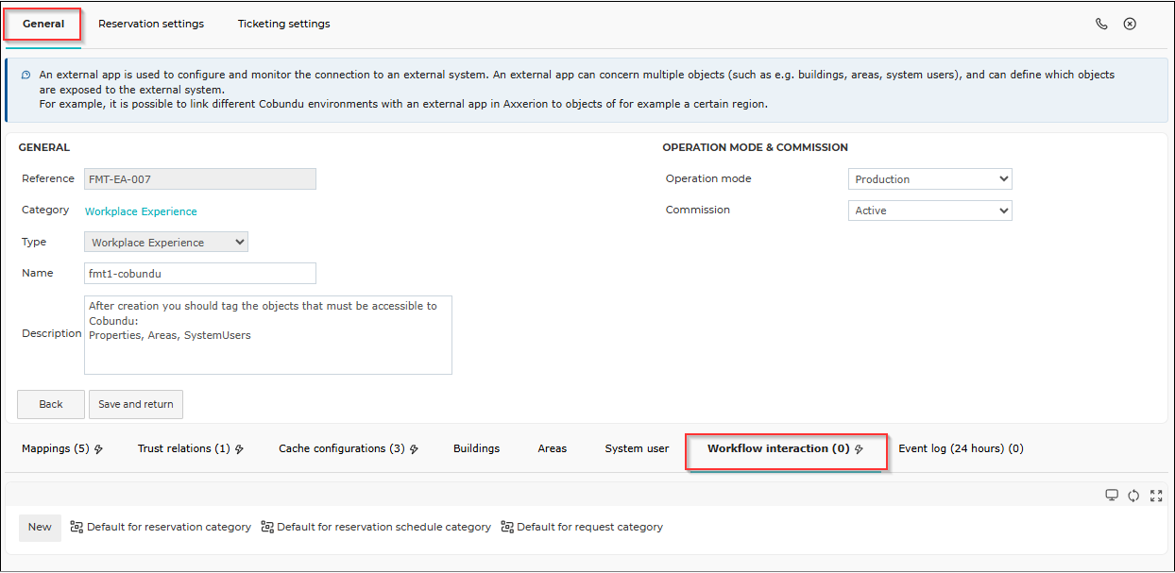
Task: Close the external app form with the circled X
Action: pyautogui.click(x=1130, y=24)
